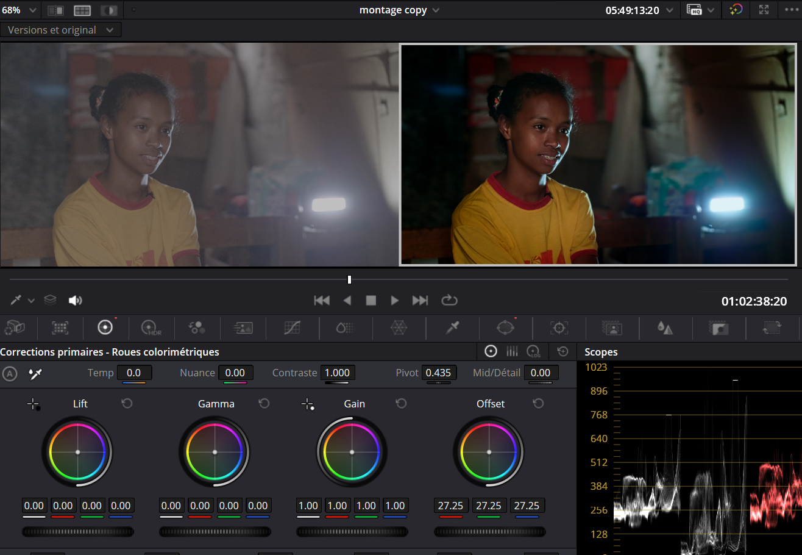Toggle auto color balance (A) button
This screenshot has height=555, width=802.
pyautogui.click(x=10, y=373)
